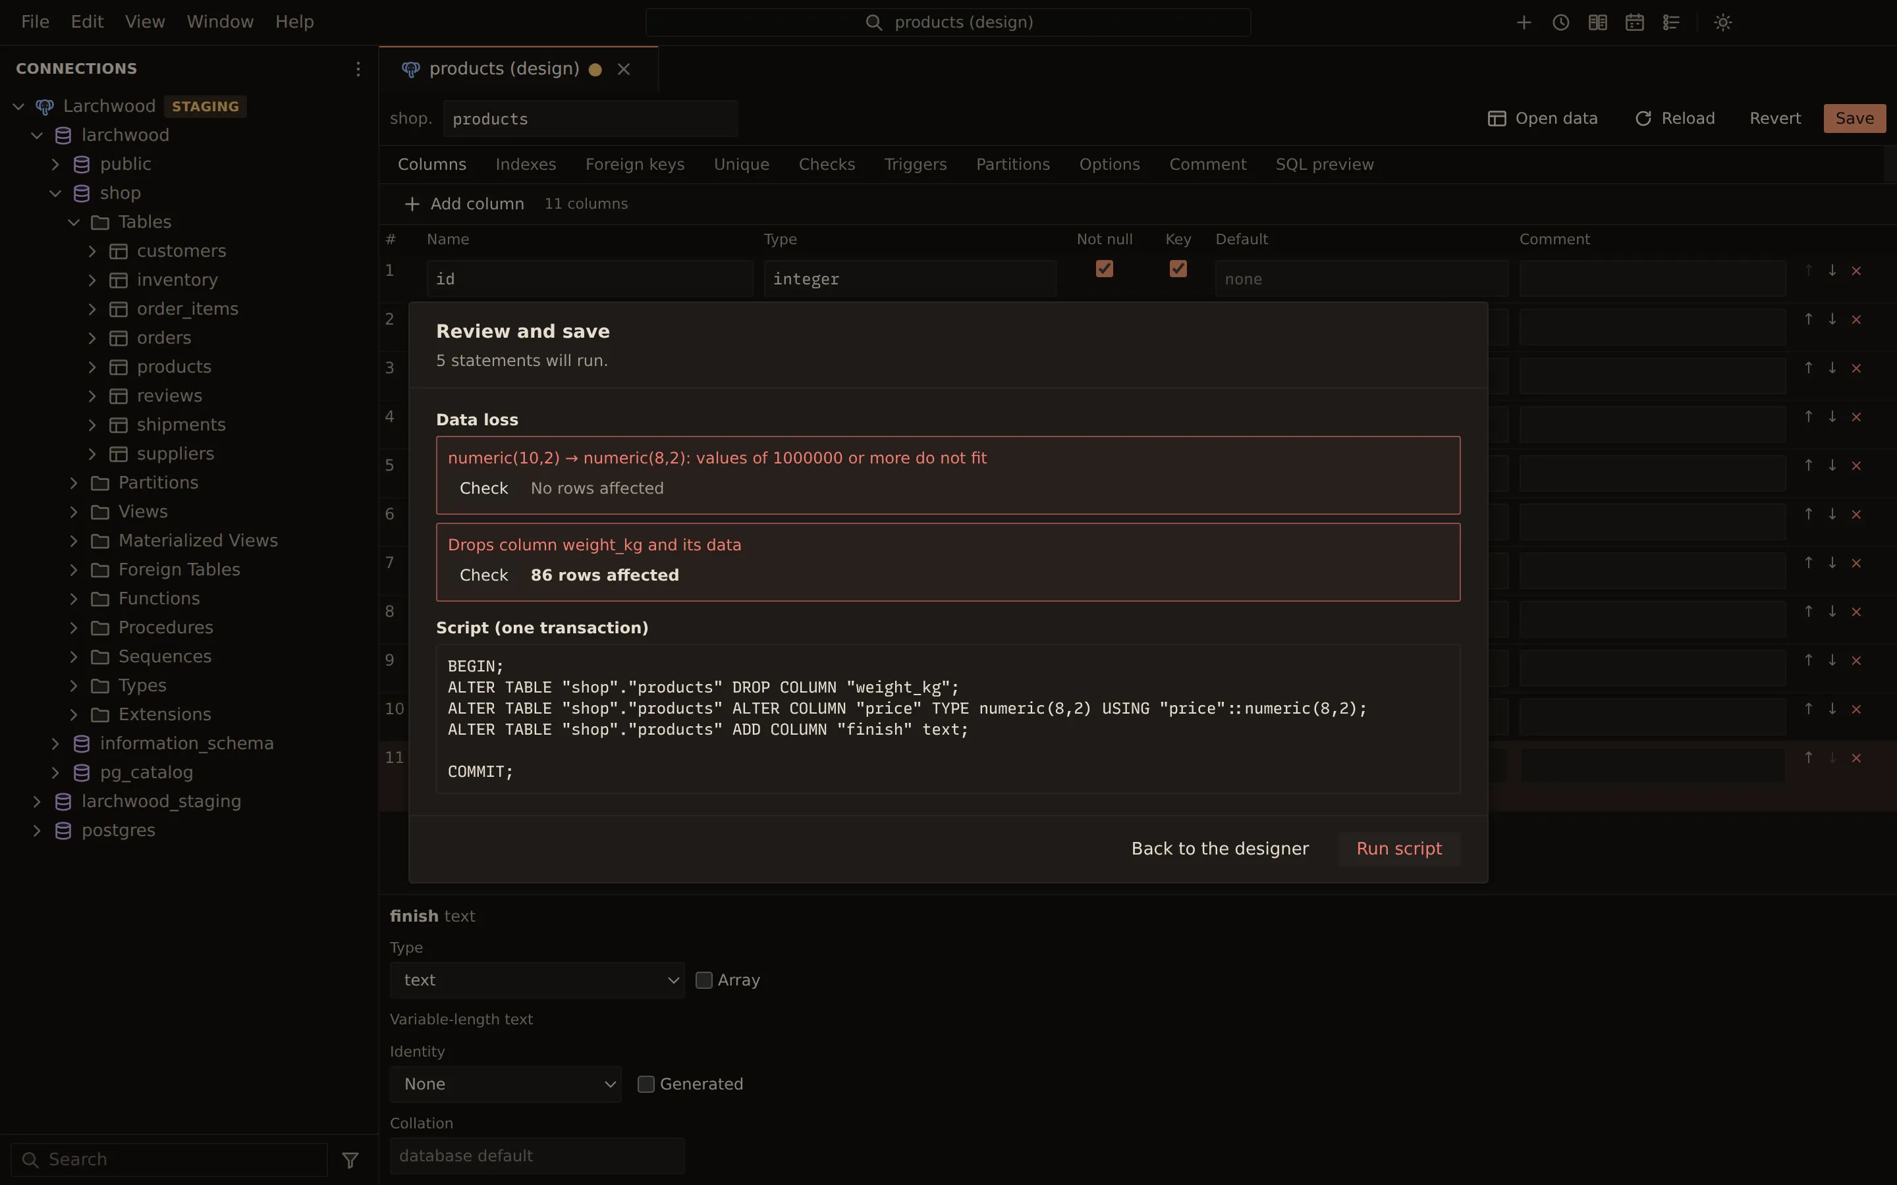
Task: Click the task list icon in top toolbar
Action: (x=1670, y=22)
